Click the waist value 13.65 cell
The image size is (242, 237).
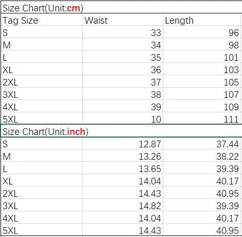pos(123,168)
